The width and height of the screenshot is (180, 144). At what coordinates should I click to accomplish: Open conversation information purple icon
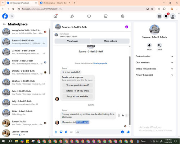(127, 27)
